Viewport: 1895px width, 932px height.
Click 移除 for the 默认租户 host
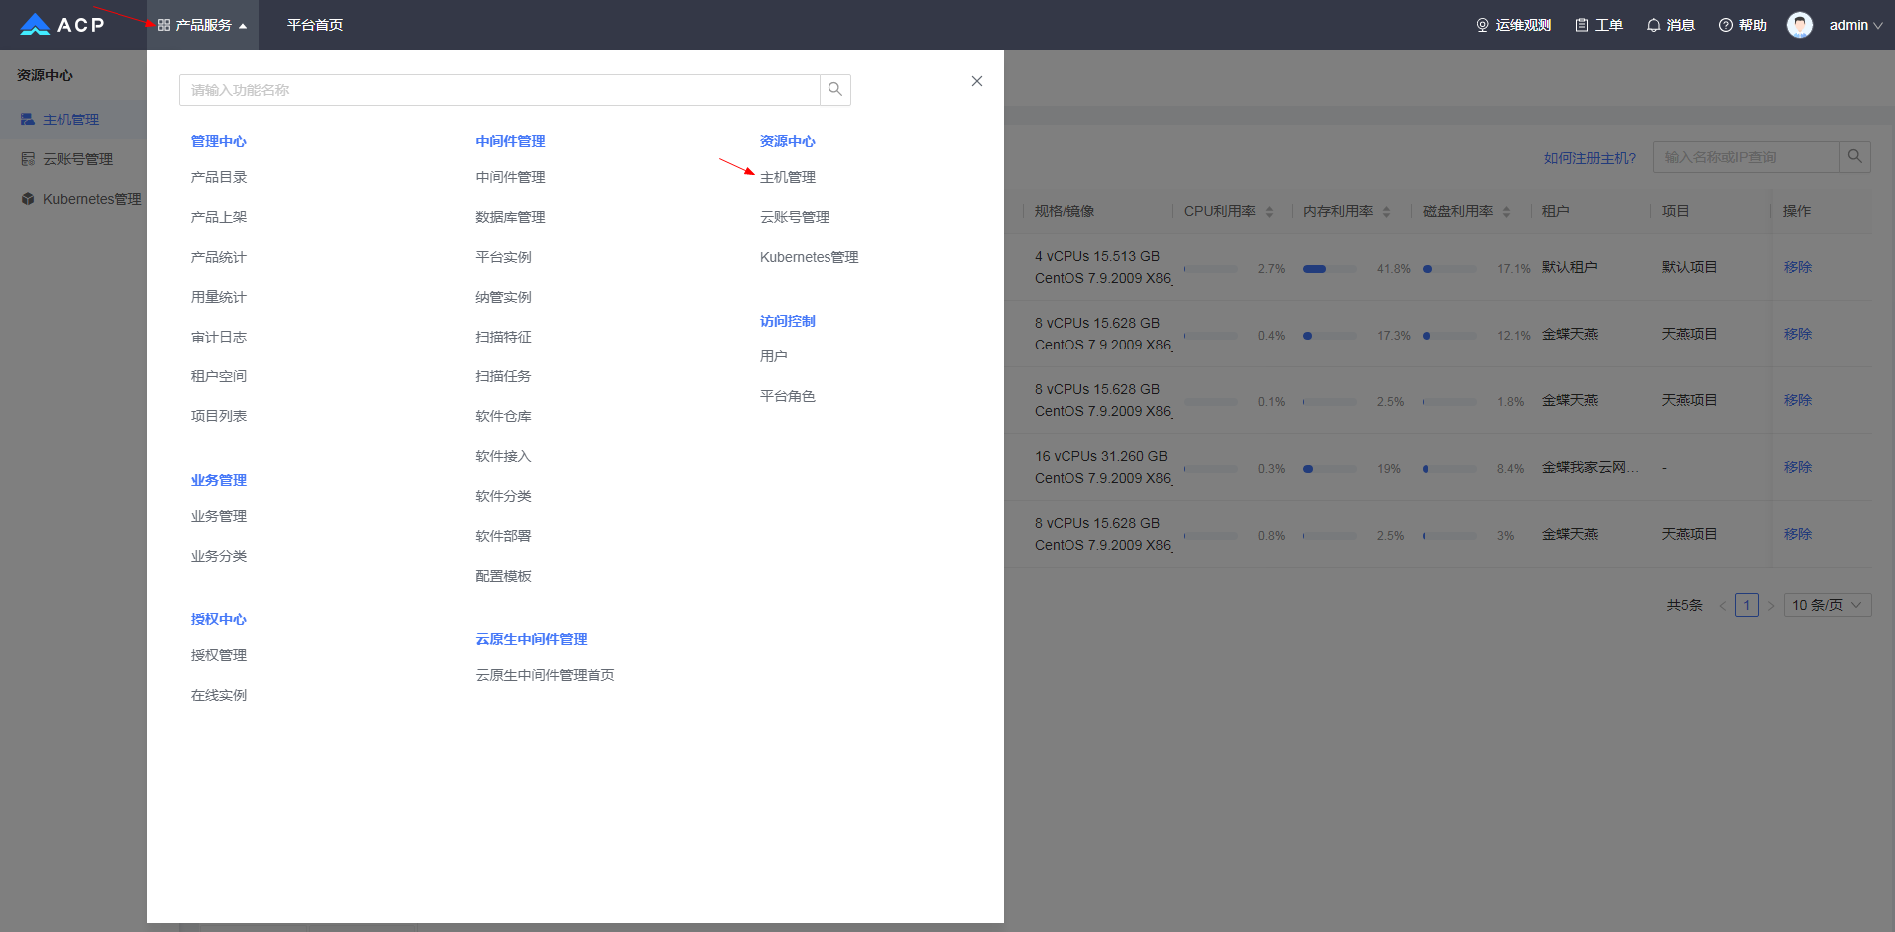(1798, 267)
